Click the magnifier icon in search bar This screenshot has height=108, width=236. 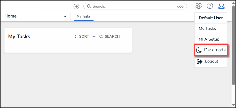(89, 6)
